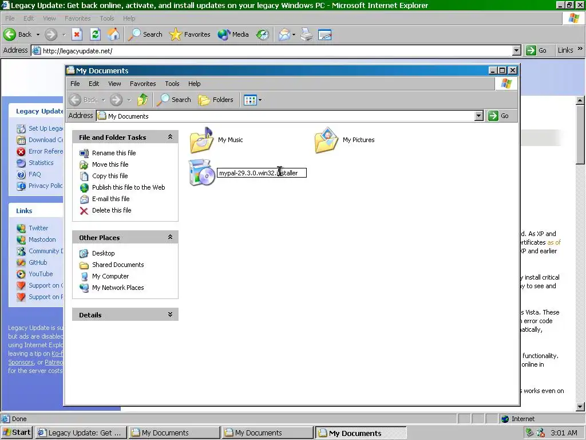Click the Edit page icon in Internet Explorer
The width and height of the screenshot is (586, 440).
point(325,34)
